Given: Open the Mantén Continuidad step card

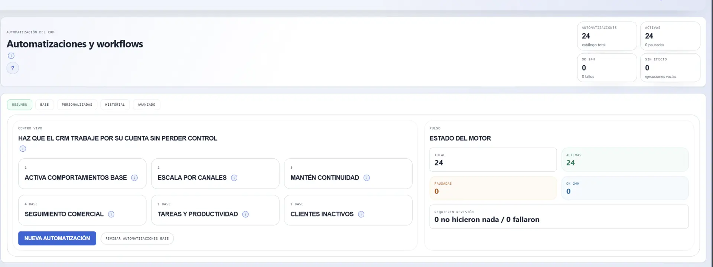Looking at the screenshot, I should 348,174.
